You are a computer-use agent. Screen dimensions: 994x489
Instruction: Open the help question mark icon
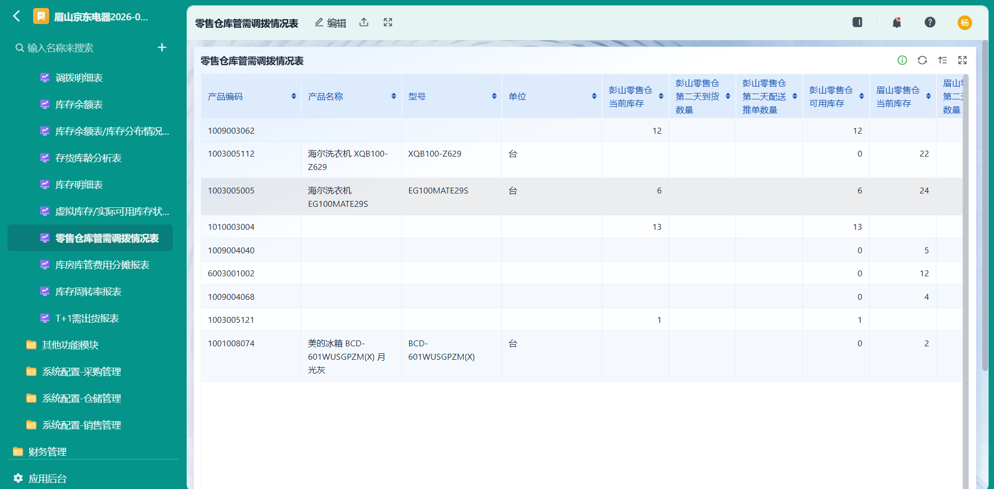tap(930, 22)
